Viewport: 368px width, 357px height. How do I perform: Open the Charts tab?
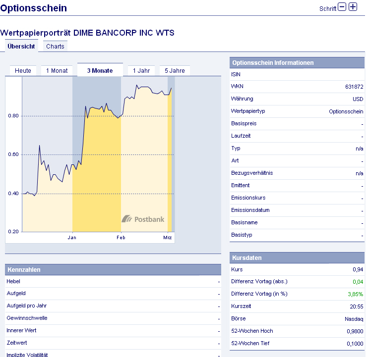(x=55, y=46)
